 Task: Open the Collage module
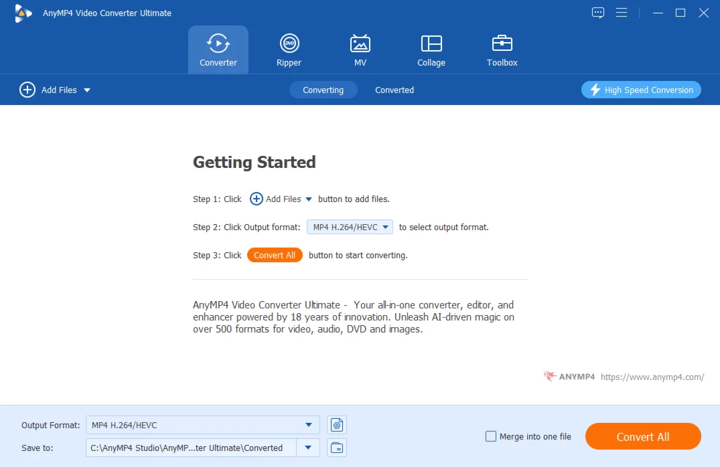click(431, 50)
